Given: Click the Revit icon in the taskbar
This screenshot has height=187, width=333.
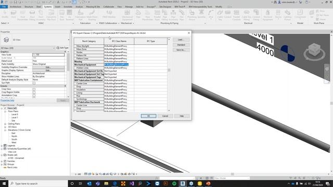Looking at the screenshot, I should click(x=183, y=183).
